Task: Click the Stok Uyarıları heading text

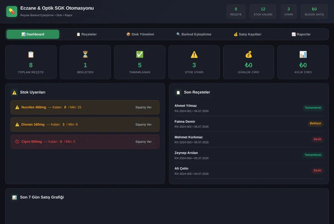Action: [x=33, y=92]
